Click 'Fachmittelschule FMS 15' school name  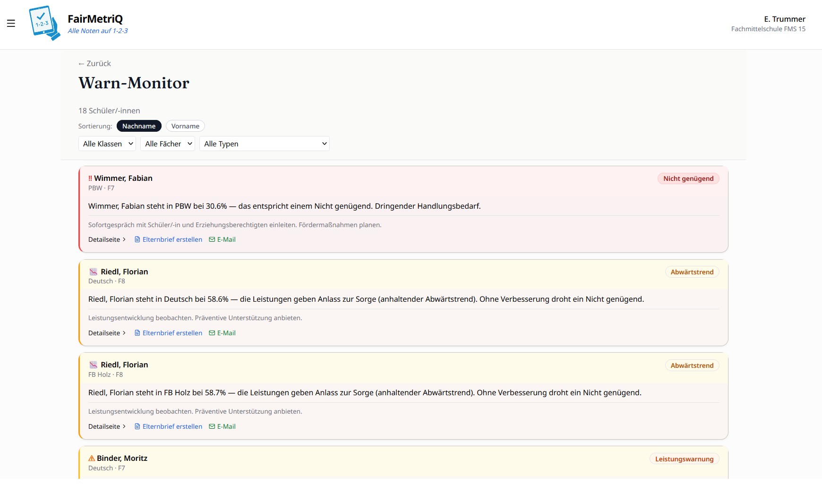tap(768, 29)
